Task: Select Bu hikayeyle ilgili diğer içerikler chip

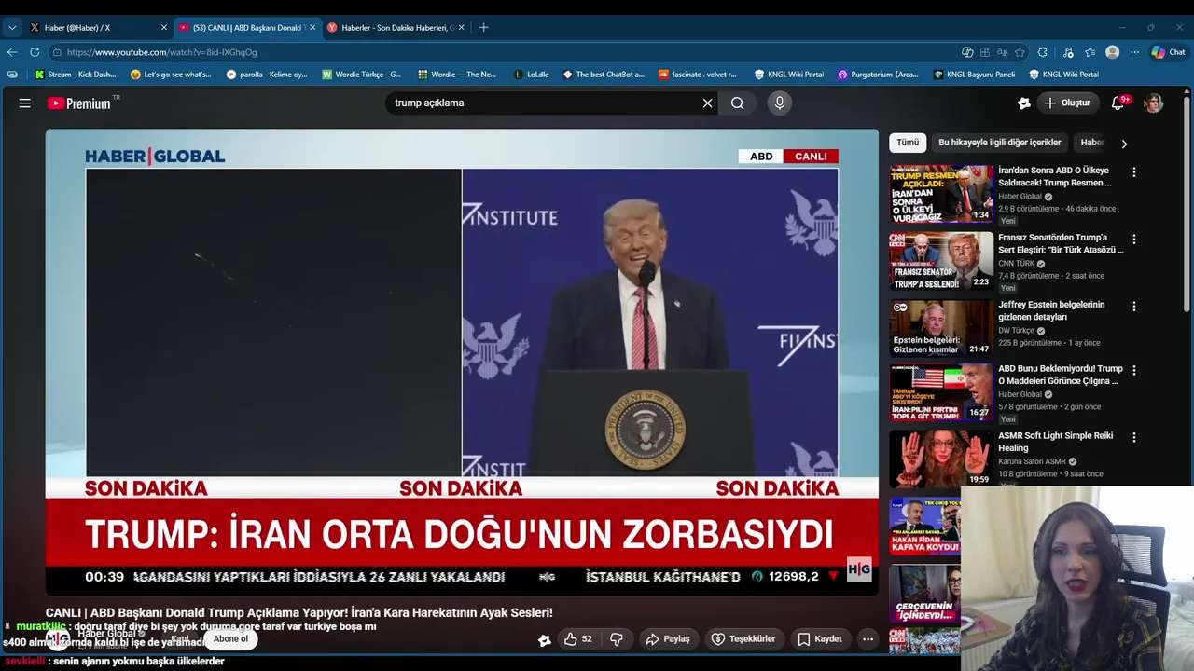Action: 999,143
